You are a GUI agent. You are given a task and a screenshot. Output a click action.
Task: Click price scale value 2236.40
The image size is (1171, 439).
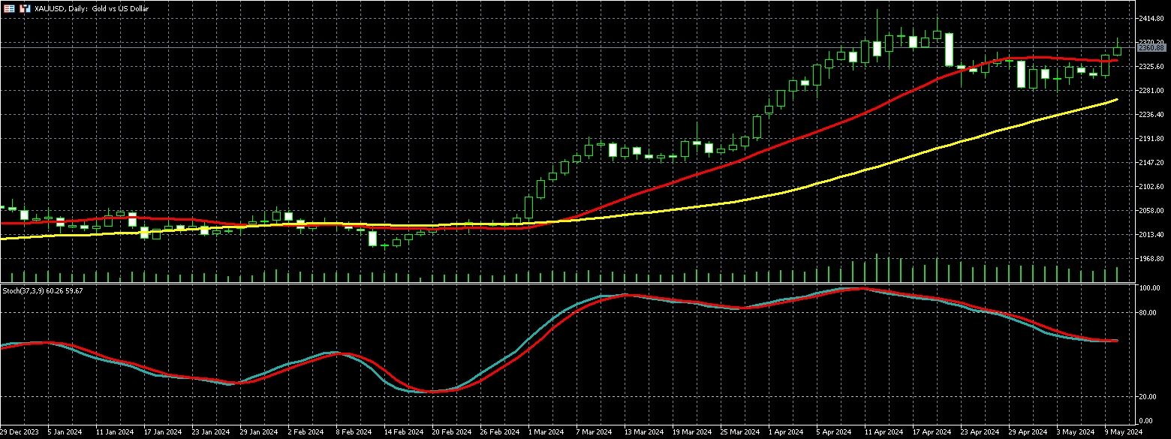pos(1151,115)
